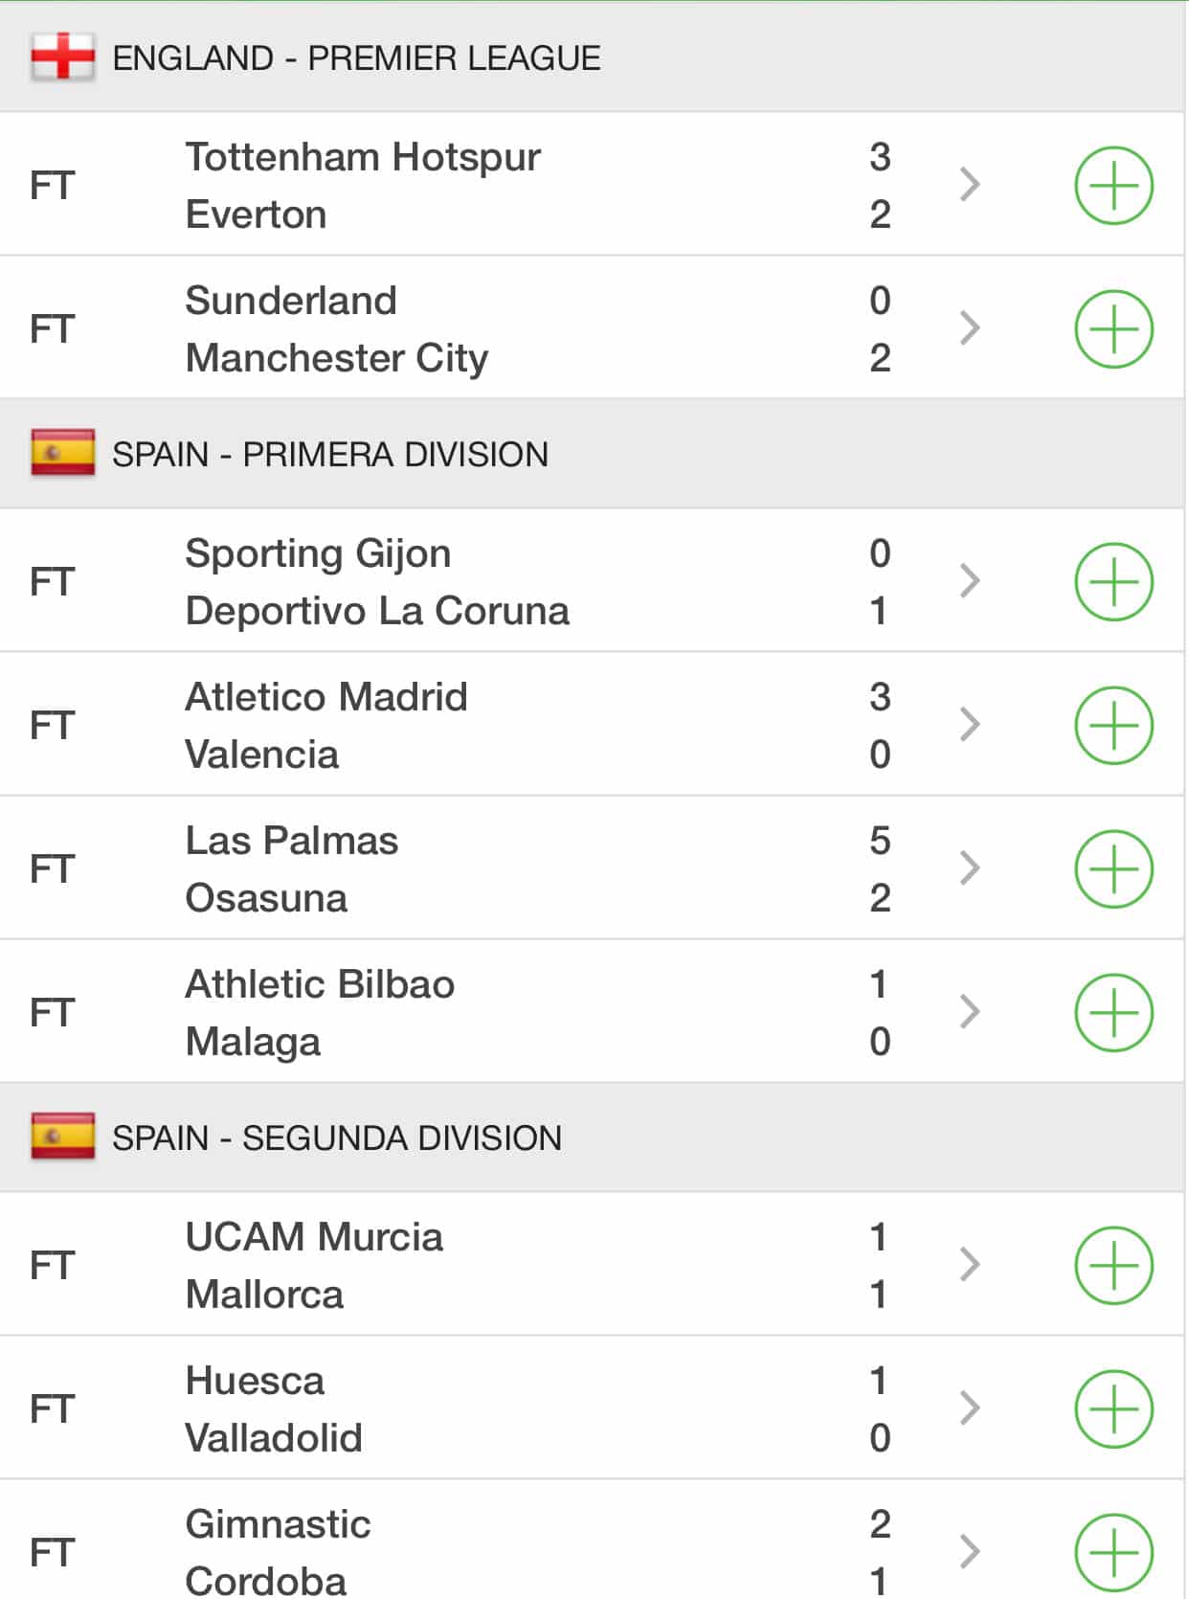Screen dimensions: 1189x1599
Task: Add Atletico Madrid vs Valencia to favorites
Action: coord(1113,726)
